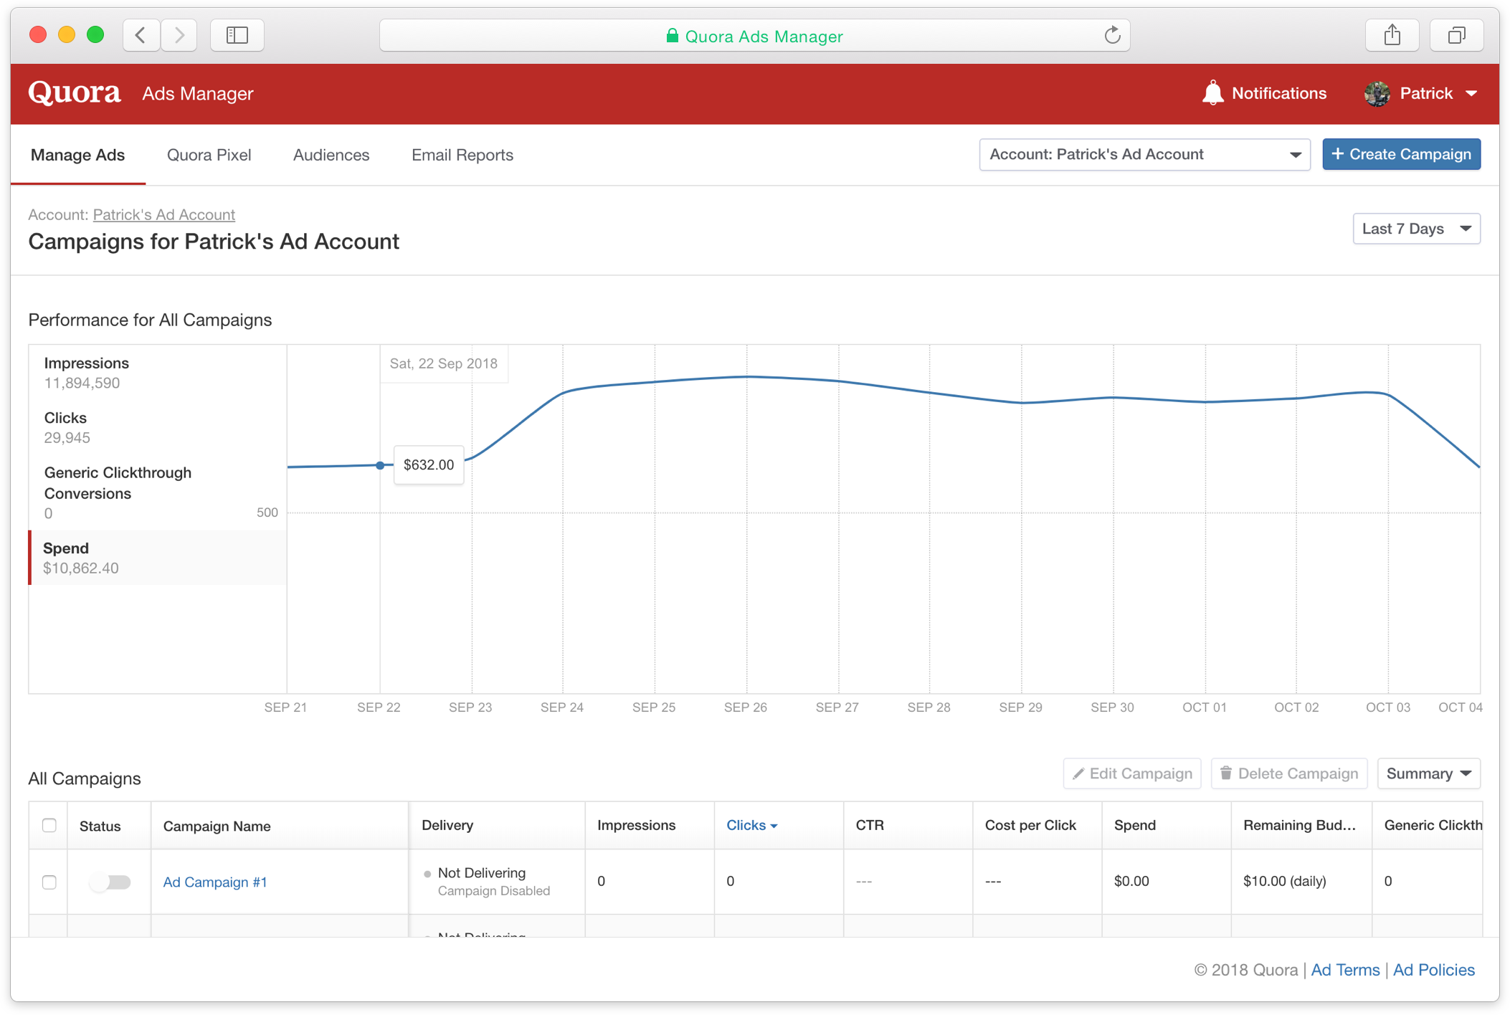Open the Ad Policies footer link

pyautogui.click(x=1433, y=970)
